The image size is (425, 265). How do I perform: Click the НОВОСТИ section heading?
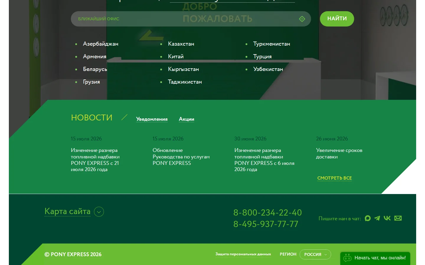92,117
